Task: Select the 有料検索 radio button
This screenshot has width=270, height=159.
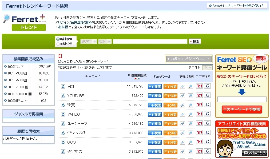Action: pyautogui.click(x=58, y=44)
